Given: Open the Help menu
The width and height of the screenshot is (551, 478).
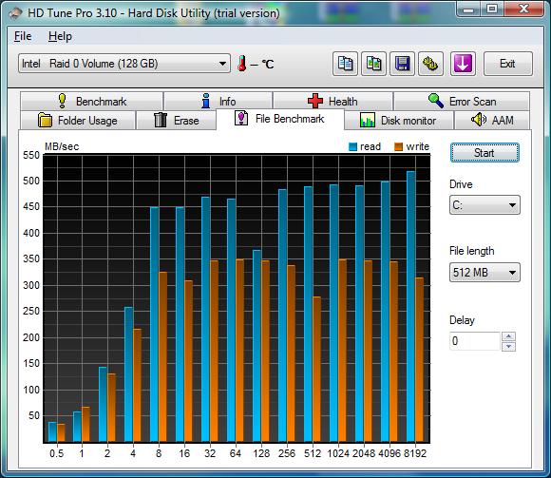Looking at the screenshot, I should coord(60,36).
